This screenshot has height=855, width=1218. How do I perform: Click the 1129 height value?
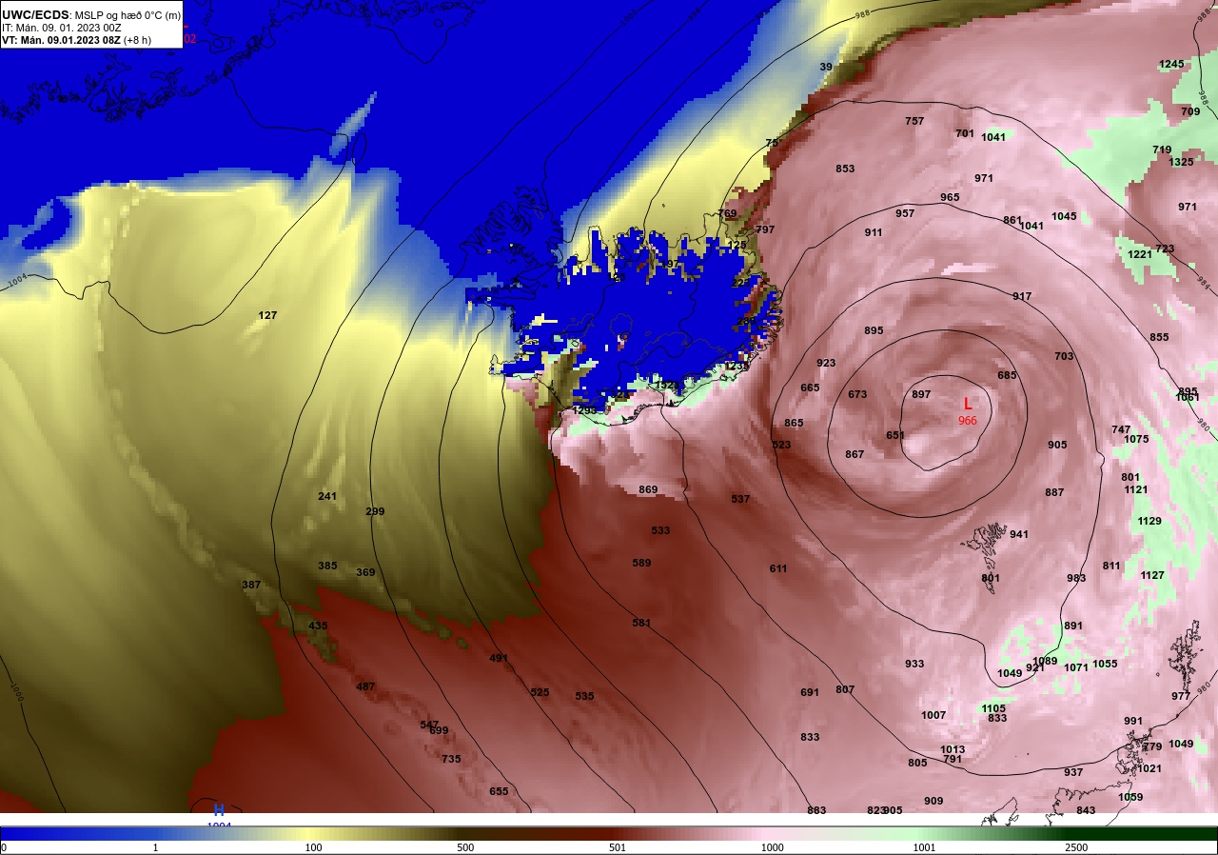1149,522
